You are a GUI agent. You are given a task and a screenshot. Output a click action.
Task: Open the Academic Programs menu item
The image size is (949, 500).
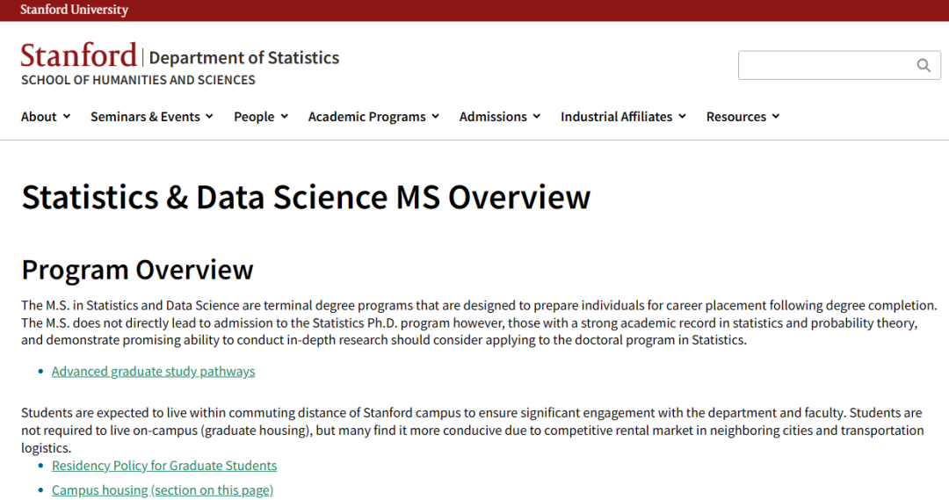coord(366,117)
